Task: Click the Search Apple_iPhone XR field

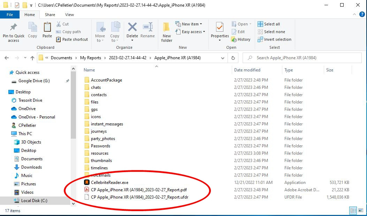Action: click(302, 58)
